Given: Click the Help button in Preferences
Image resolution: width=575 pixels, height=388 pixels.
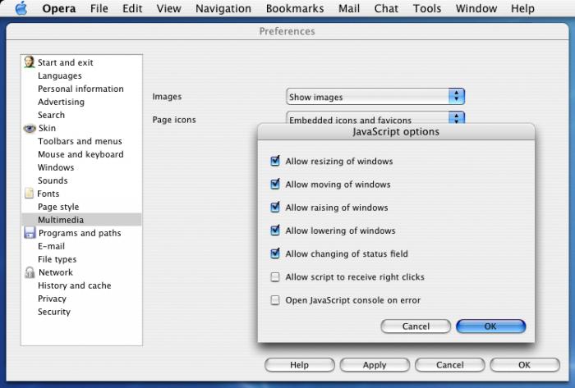Looking at the screenshot, I should click(x=299, y=365).
